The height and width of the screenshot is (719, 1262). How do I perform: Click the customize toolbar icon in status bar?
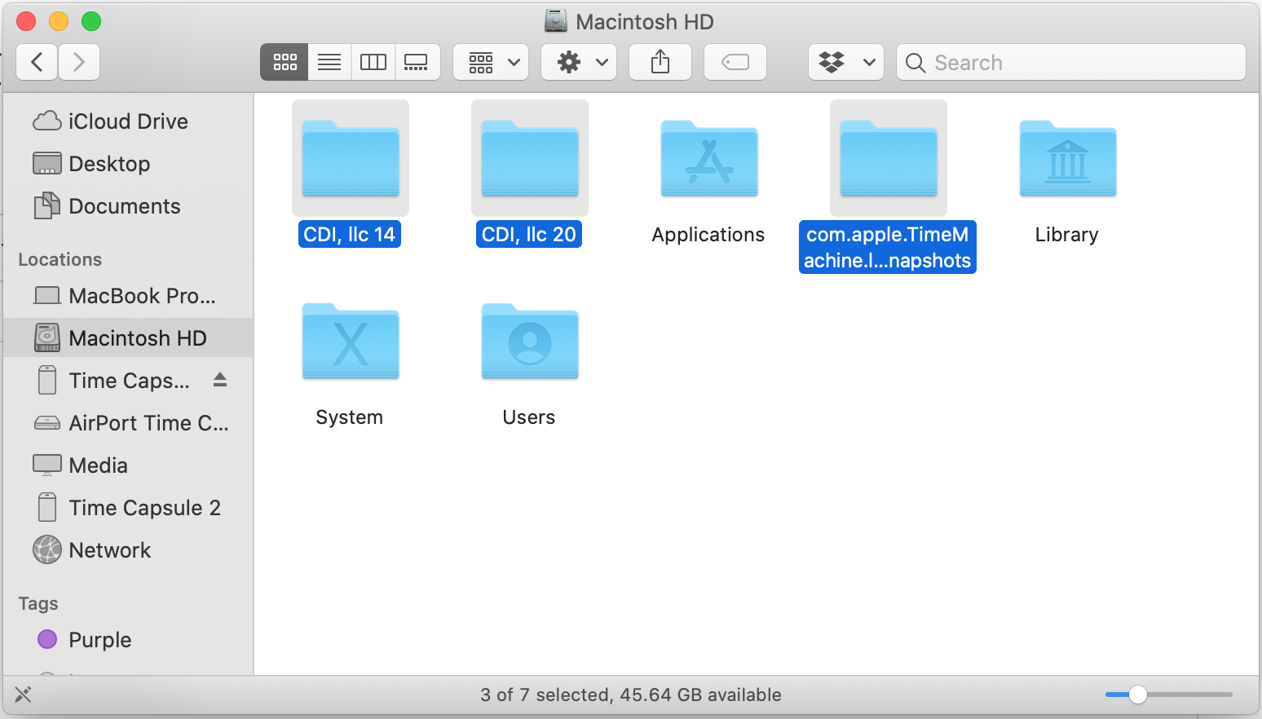point(23,695)
